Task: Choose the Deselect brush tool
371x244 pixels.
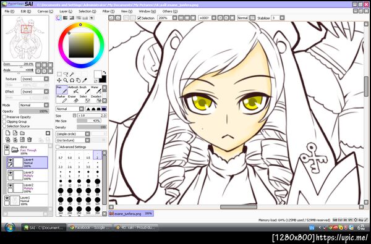Action: 96,99
